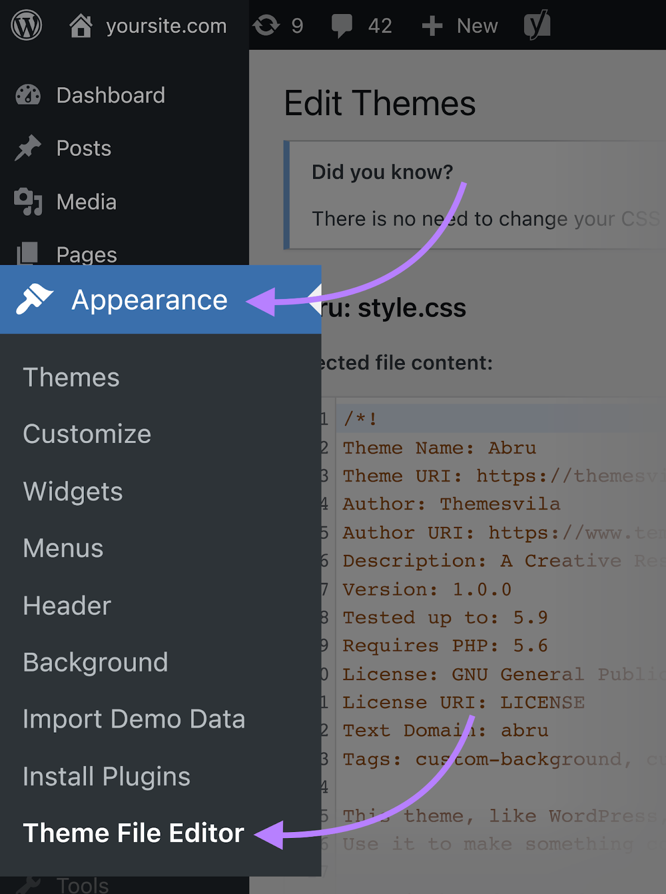Click the plus icon for New

[432, 26]
